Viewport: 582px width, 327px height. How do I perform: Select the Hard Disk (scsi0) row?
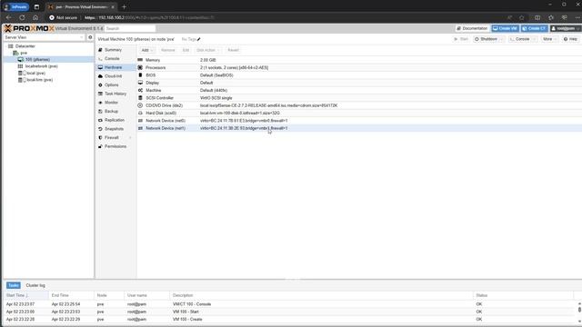pos(359,113)
